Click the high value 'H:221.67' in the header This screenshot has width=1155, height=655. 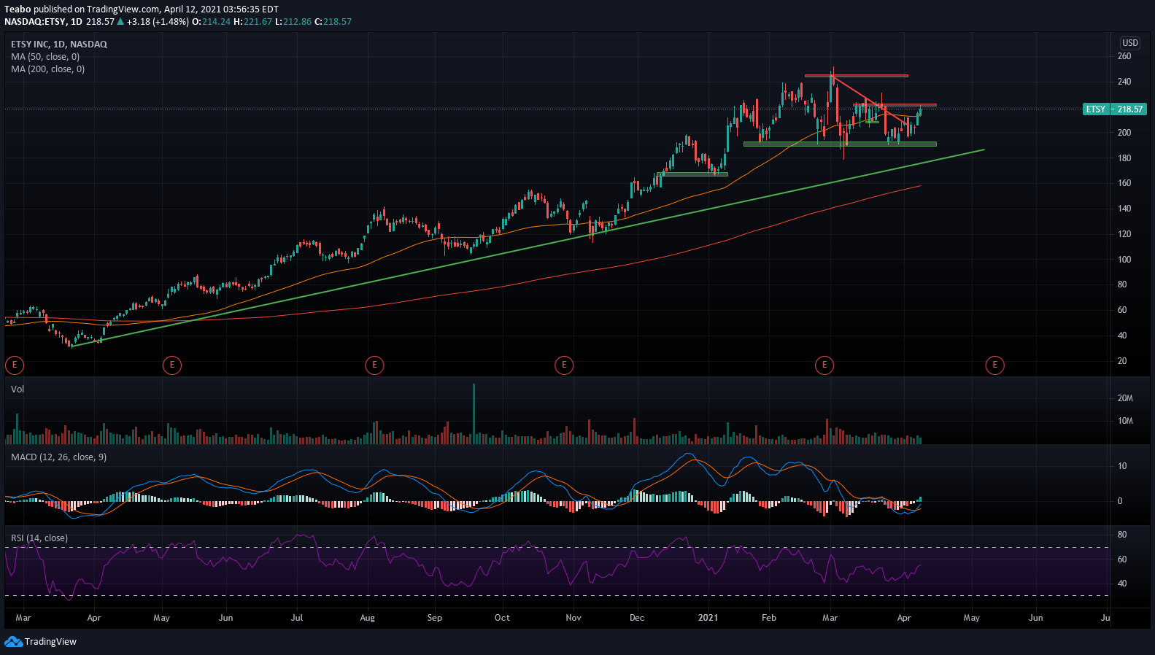click(x=252, y=22)
